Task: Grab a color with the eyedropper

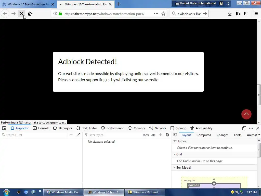Action: 78,135
